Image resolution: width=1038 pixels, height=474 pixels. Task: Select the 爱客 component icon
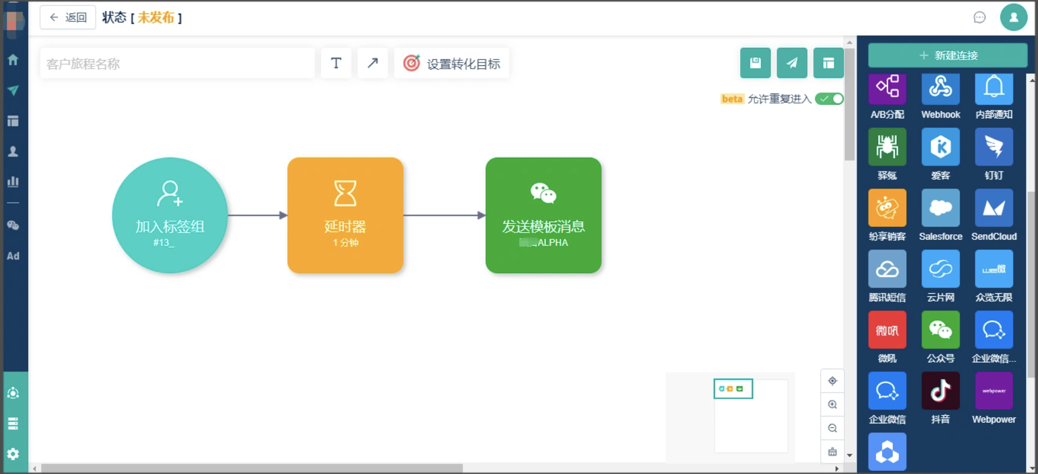[x=941, y=147]
